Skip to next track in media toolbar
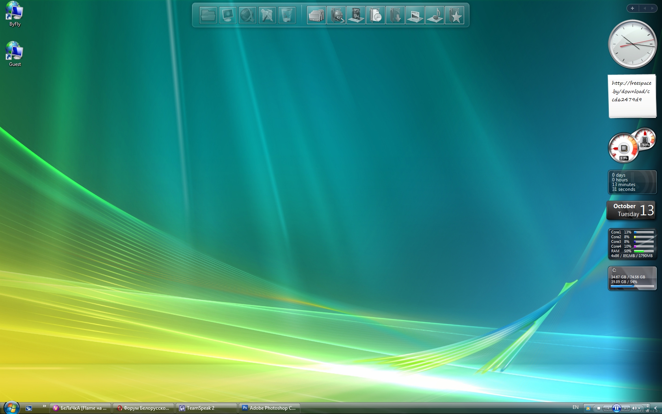Viewport: 662px width, 414px height. click(626, 408)
